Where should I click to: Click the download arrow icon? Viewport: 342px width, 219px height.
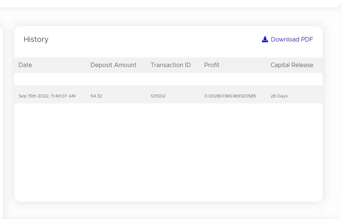click(x=265, y=39)
